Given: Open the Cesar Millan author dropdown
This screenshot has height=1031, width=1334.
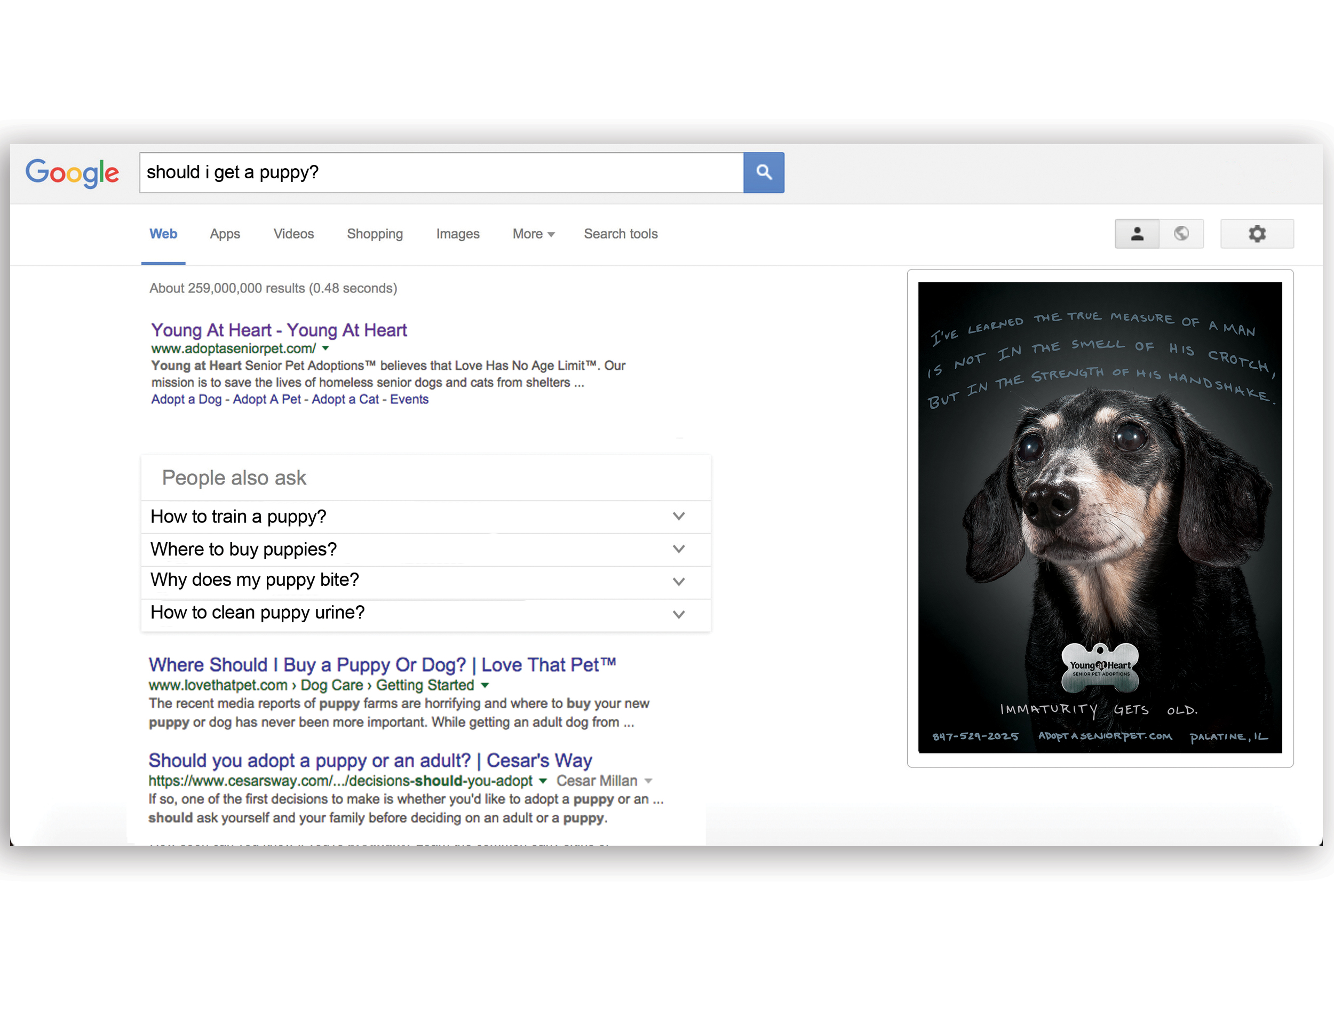Looking at the screenshot, I should [x=604, y=781].
